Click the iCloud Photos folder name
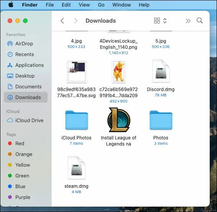Screen dimensions: 217x212 click(76, 138)
